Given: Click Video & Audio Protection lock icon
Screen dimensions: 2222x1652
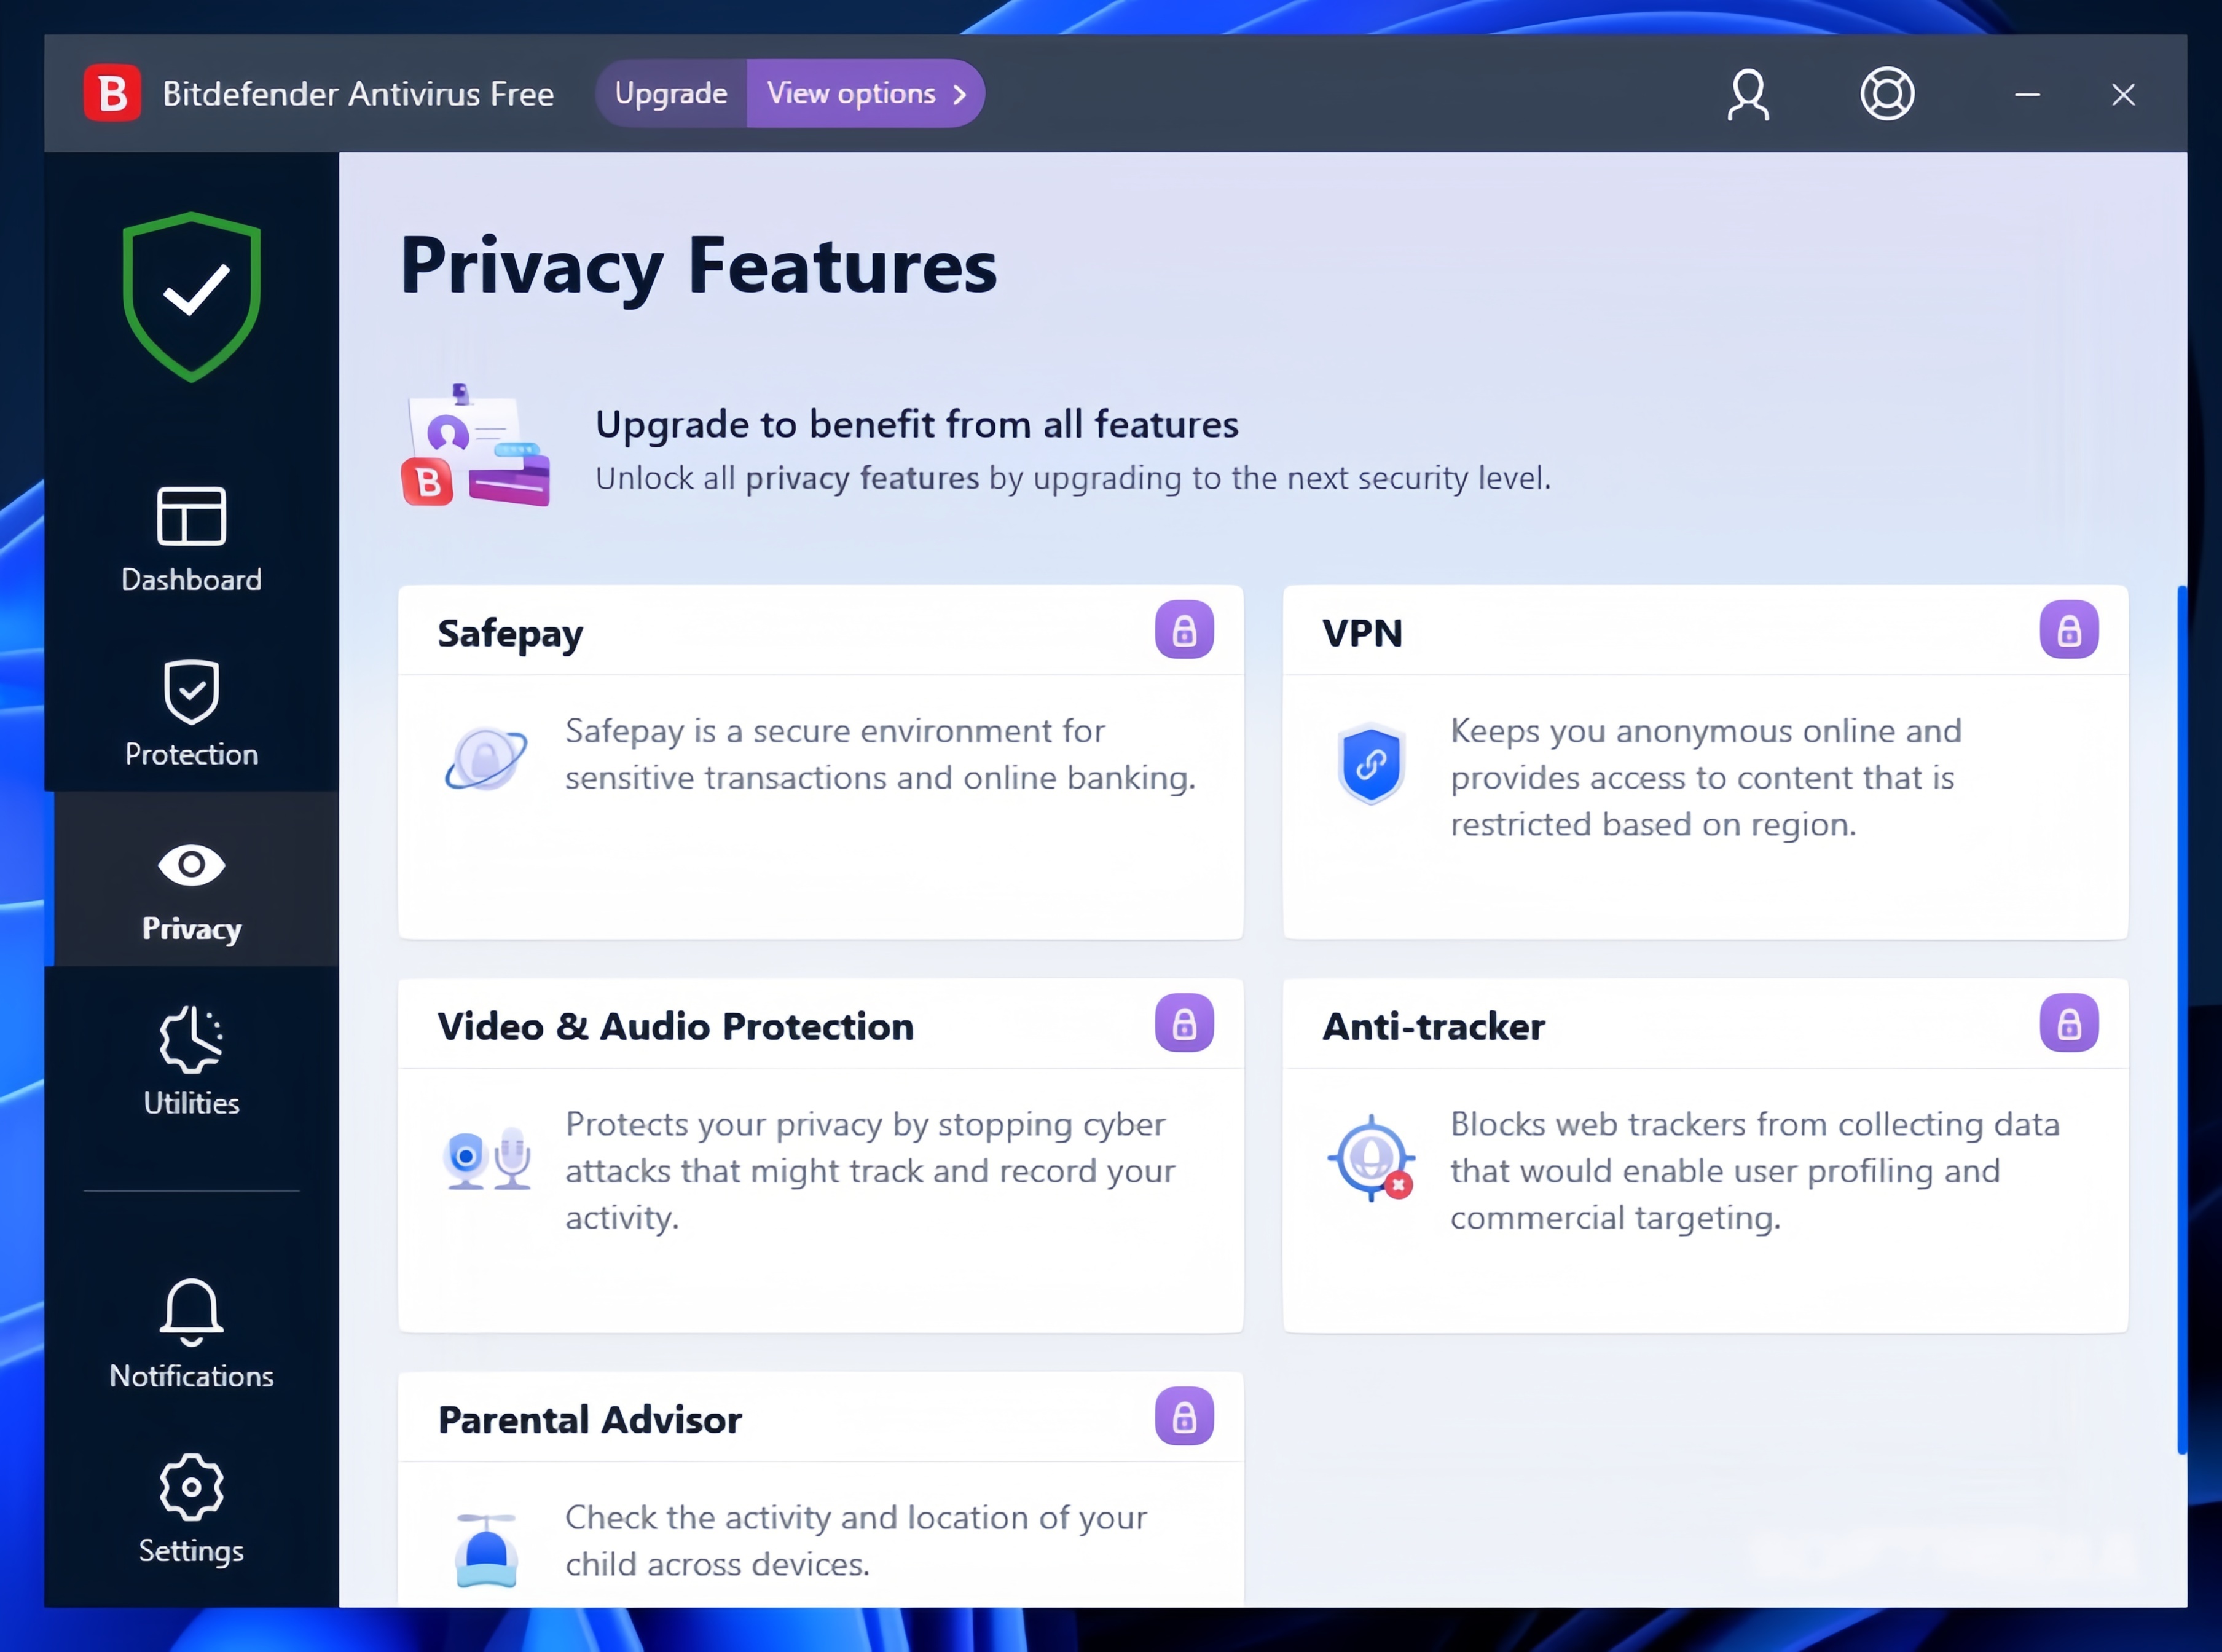Looking at the screenshot, I should coord(1185,1023).
